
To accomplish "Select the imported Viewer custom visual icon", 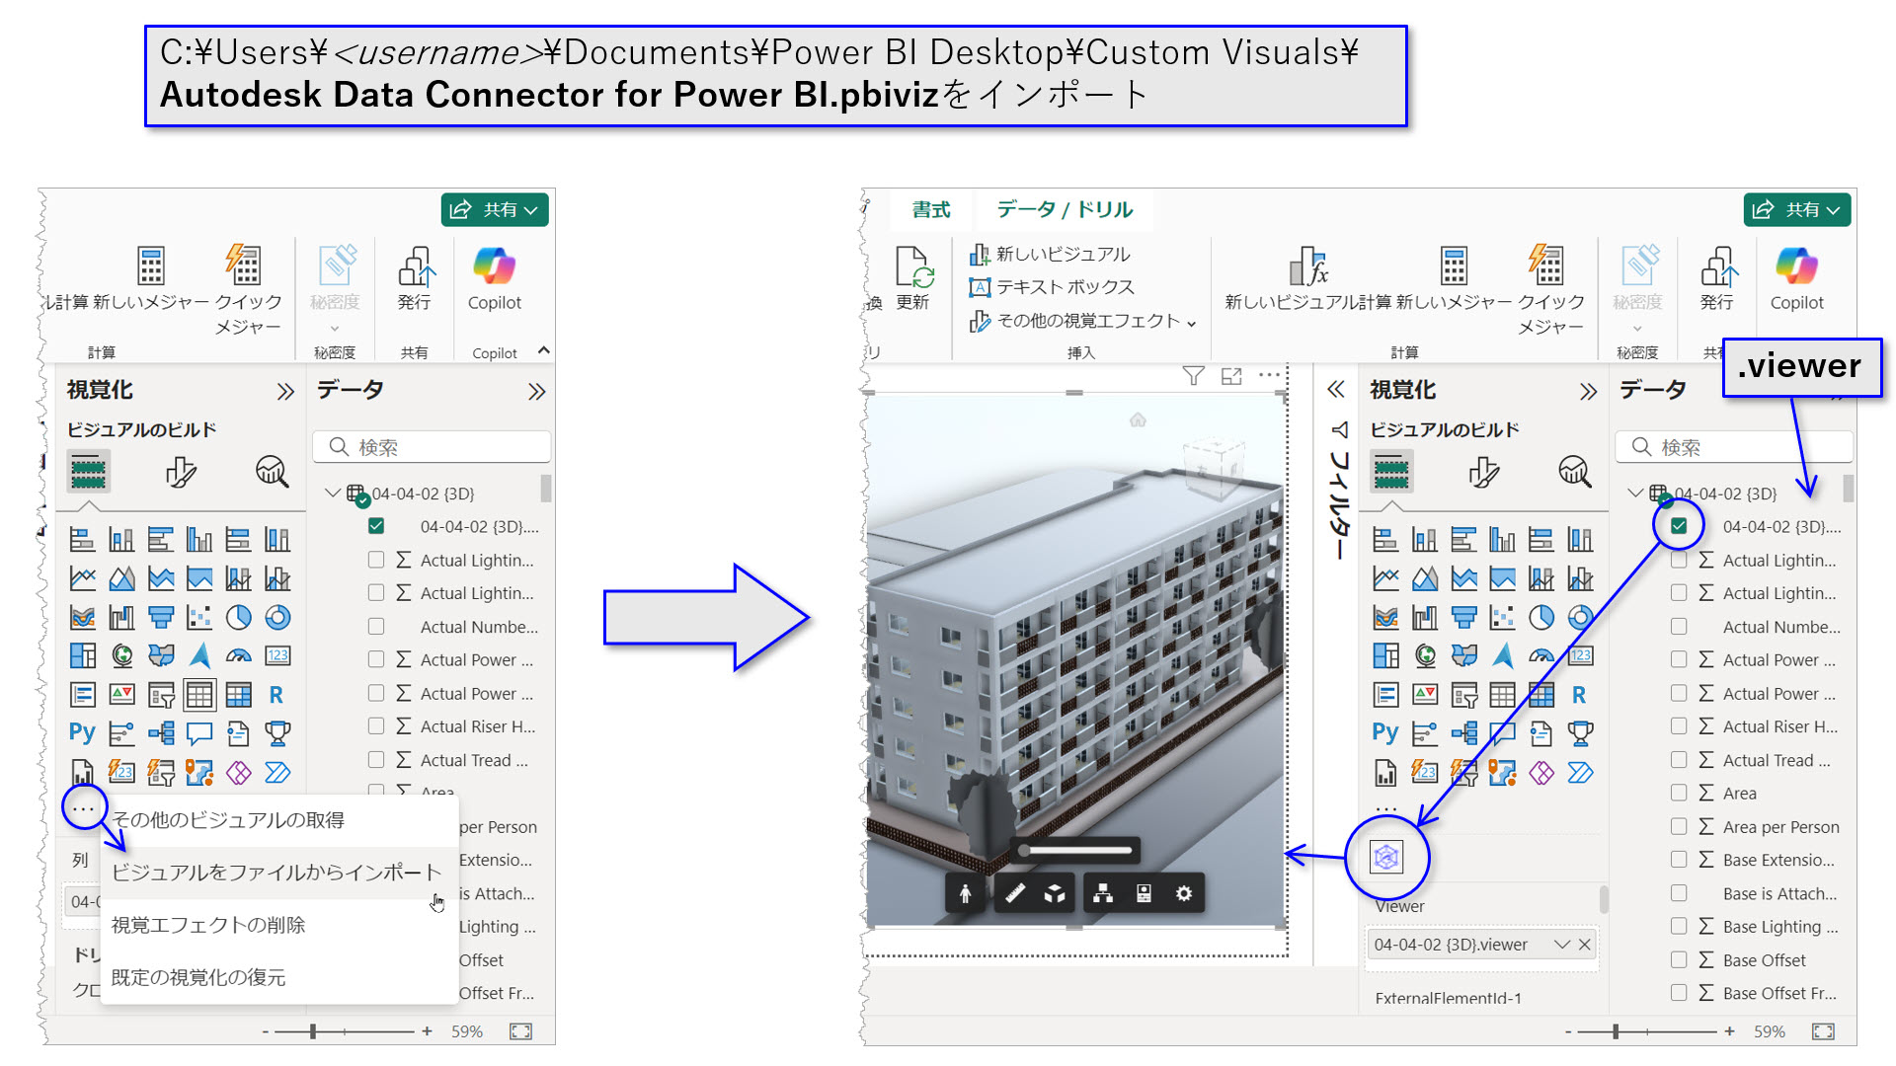I will (1387, 857).
